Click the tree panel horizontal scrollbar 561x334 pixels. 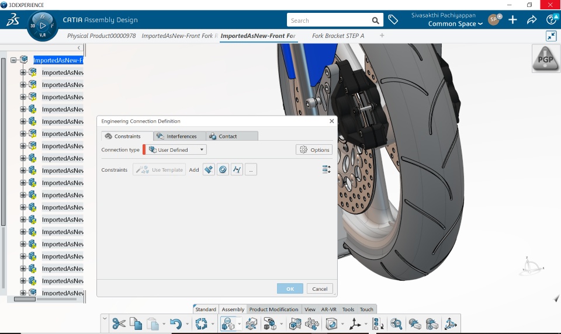point(25,299)
